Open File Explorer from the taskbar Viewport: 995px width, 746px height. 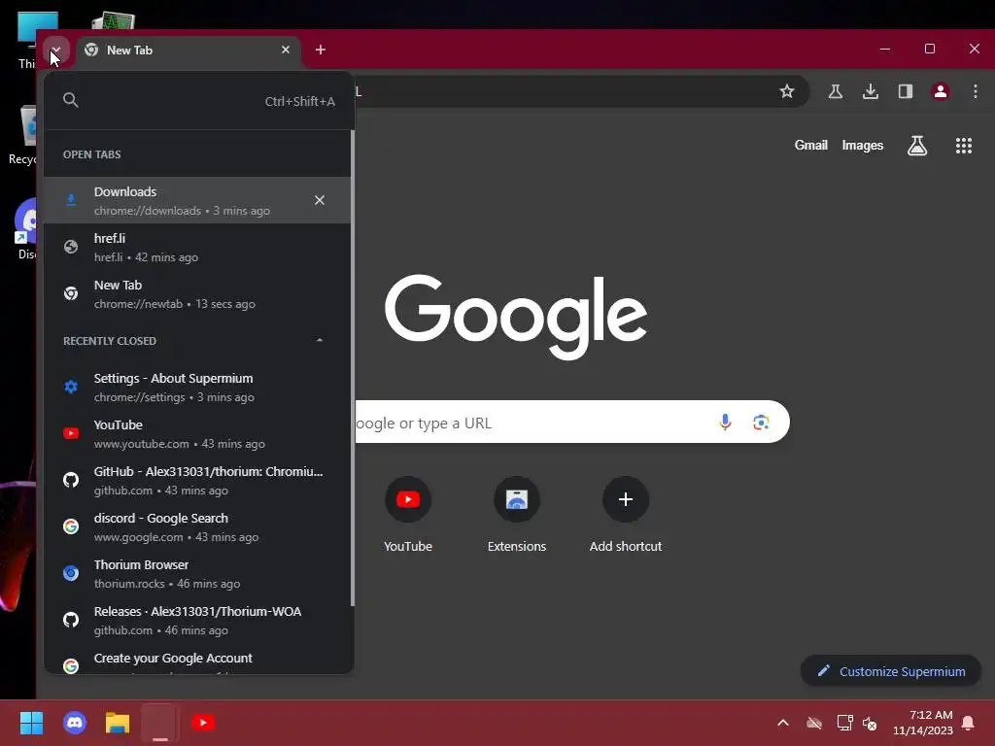pos(118,723)
